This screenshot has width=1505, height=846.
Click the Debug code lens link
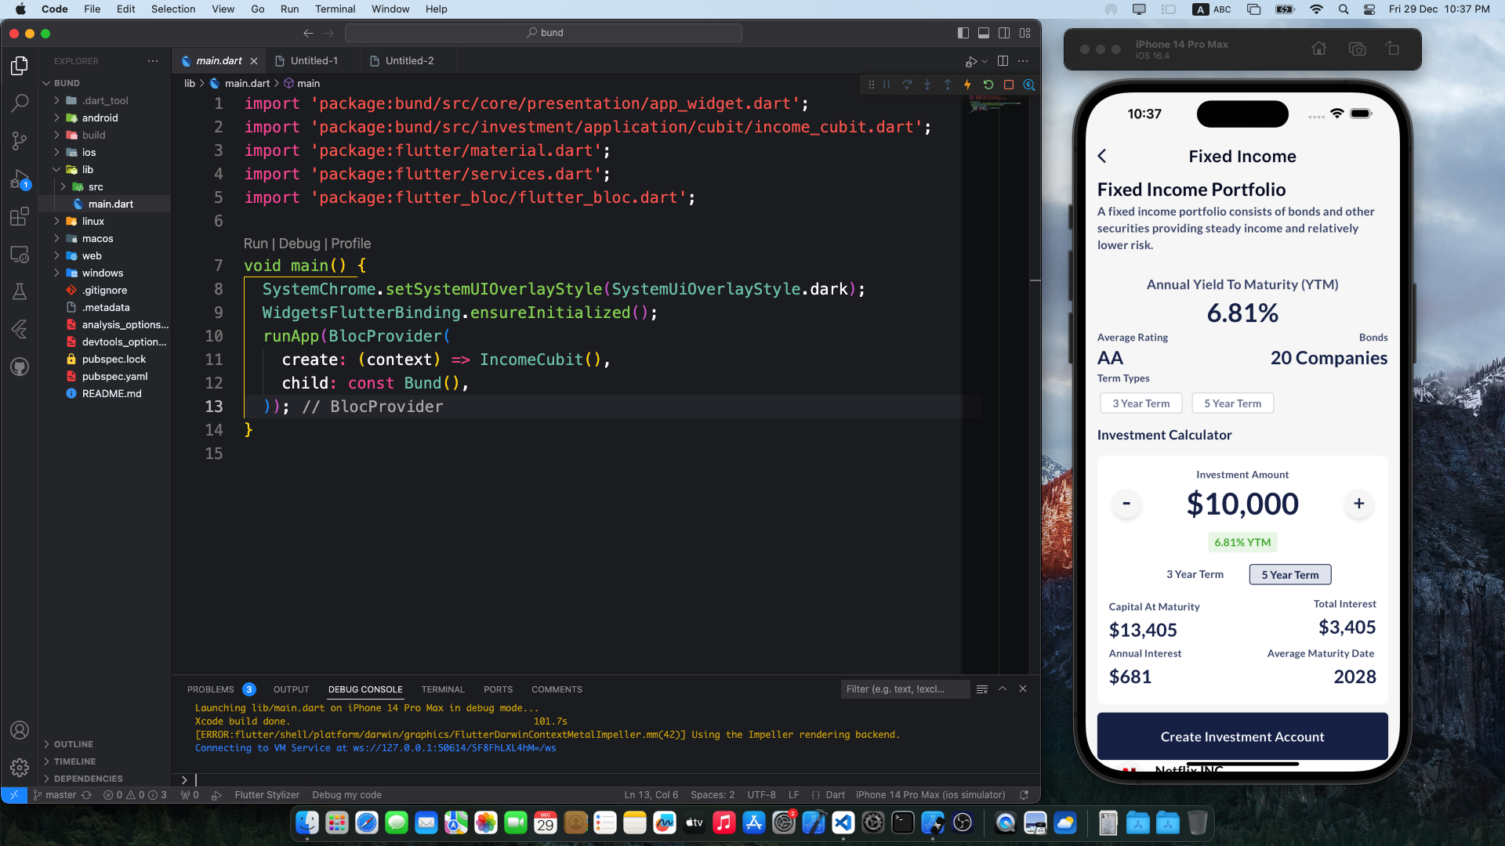coord(299,244)
